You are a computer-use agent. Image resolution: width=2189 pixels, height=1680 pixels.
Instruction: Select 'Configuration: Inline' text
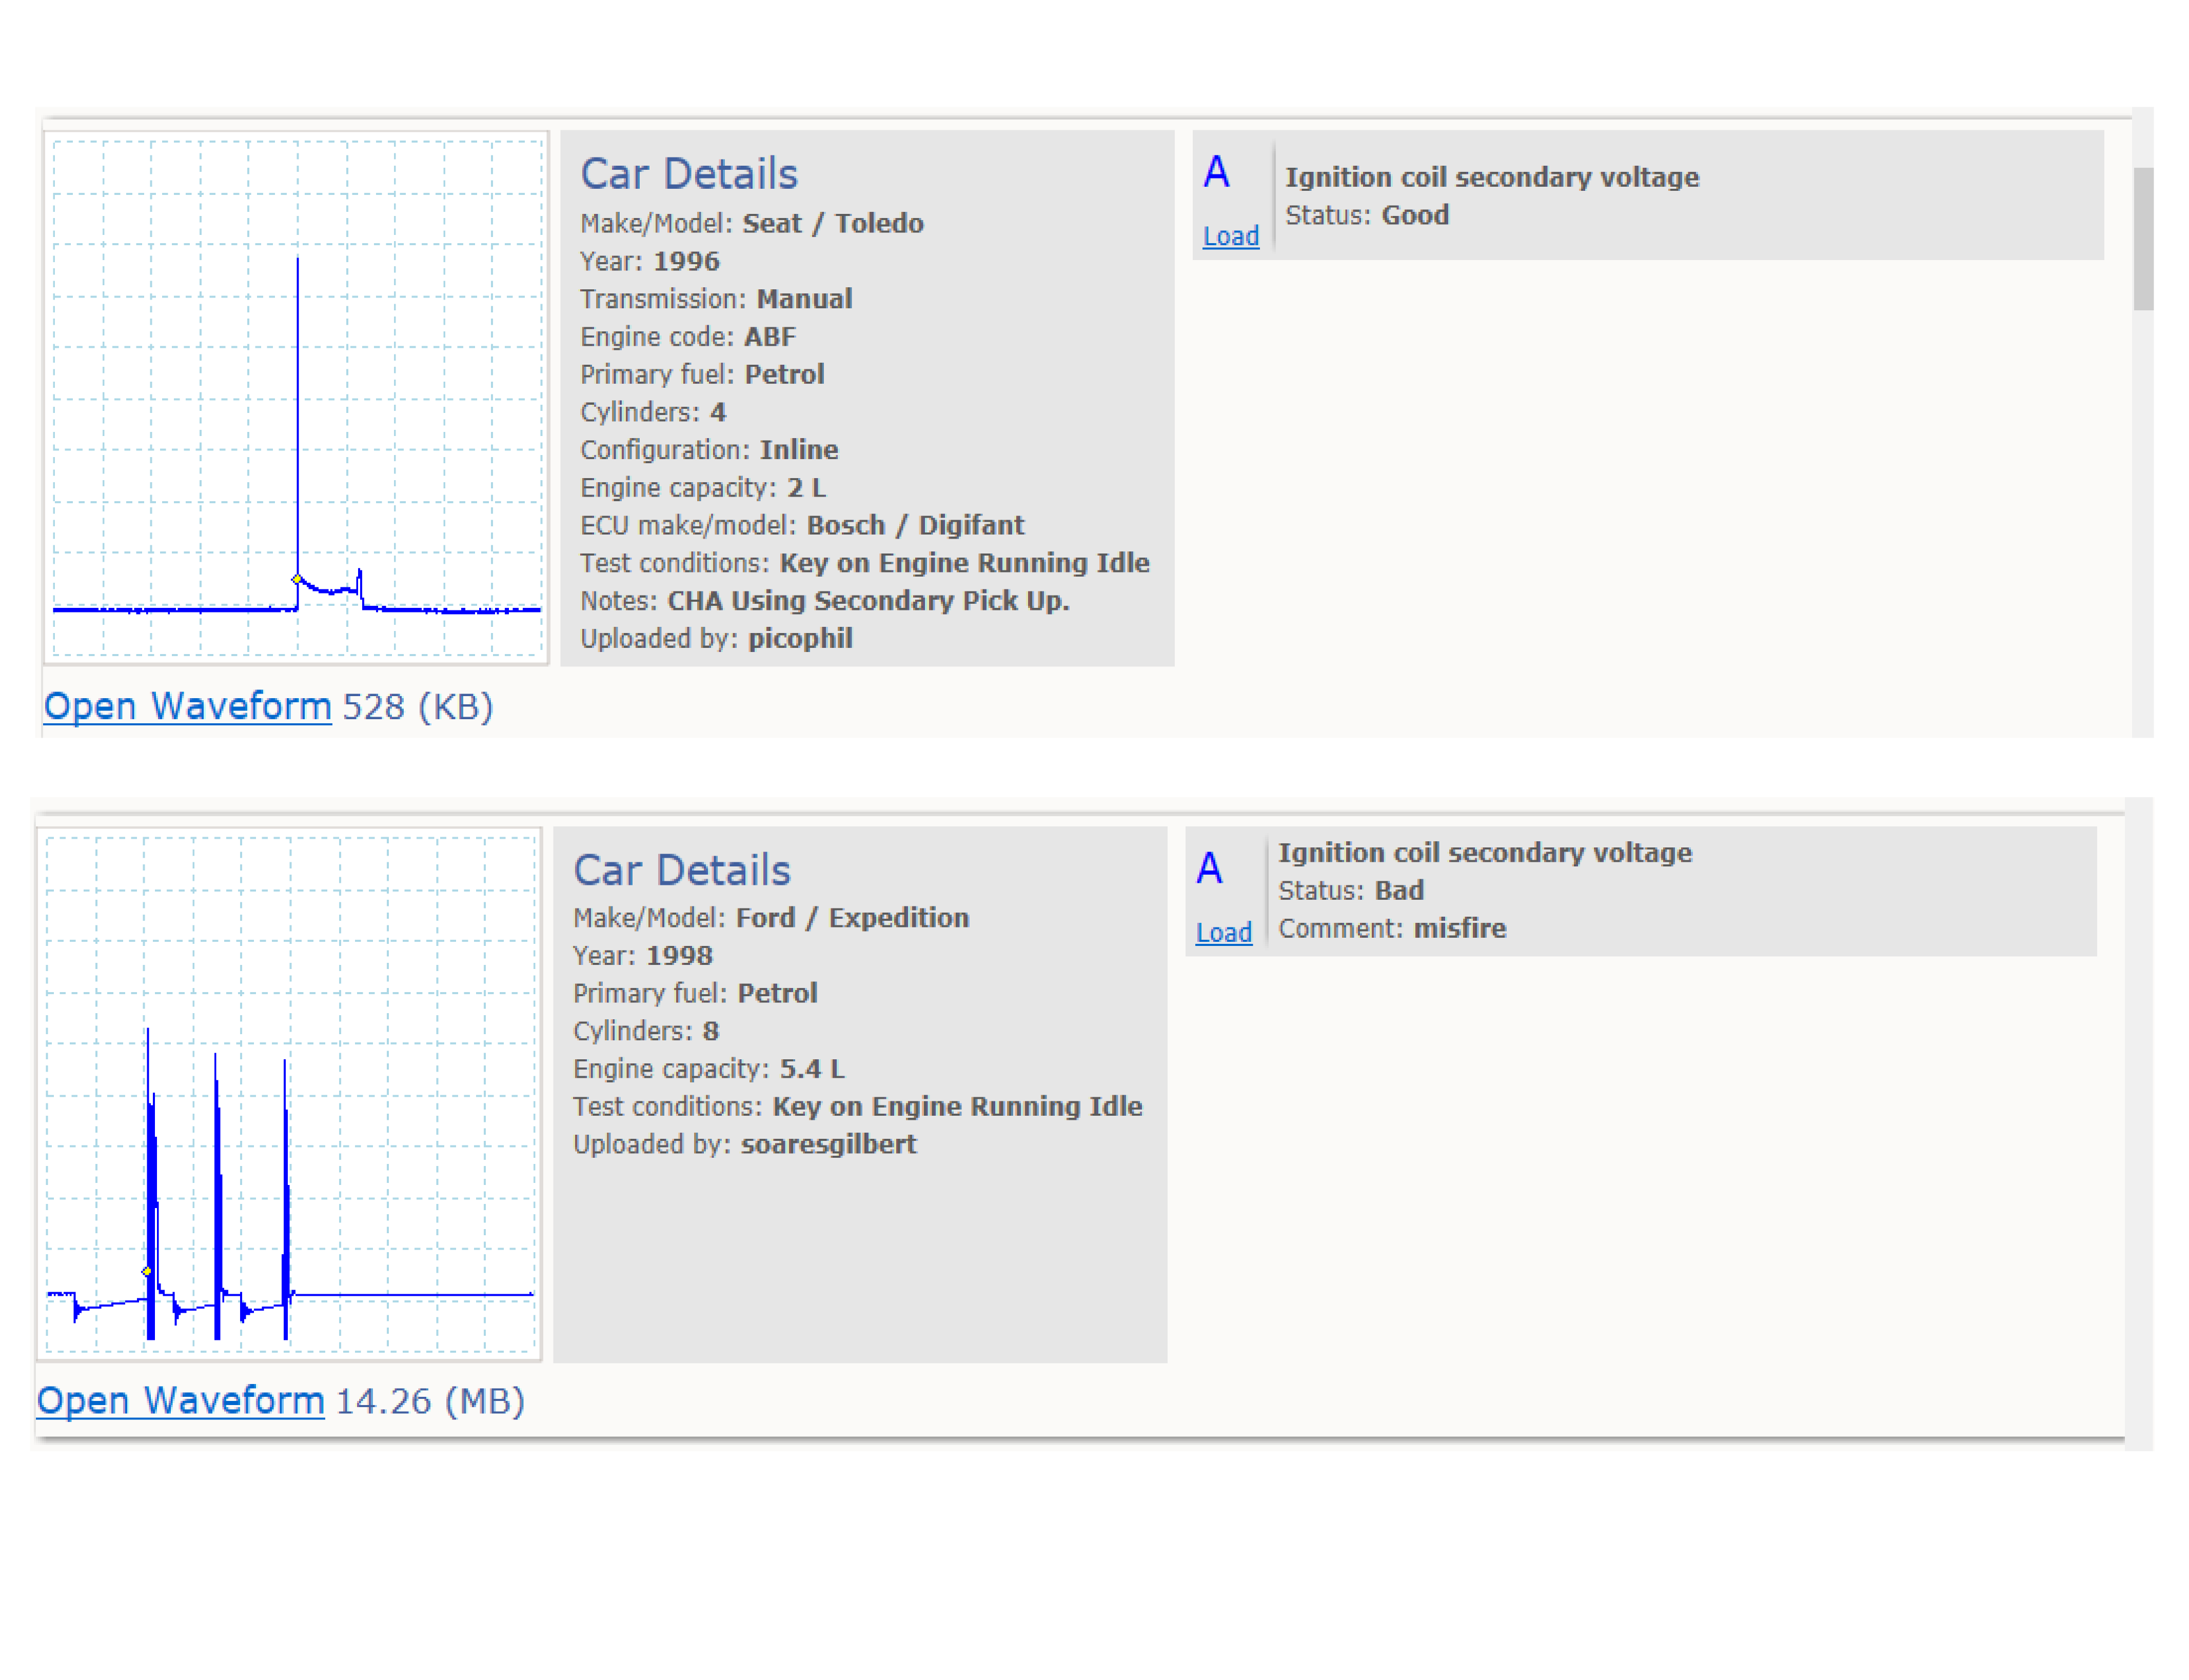[709, 450]
